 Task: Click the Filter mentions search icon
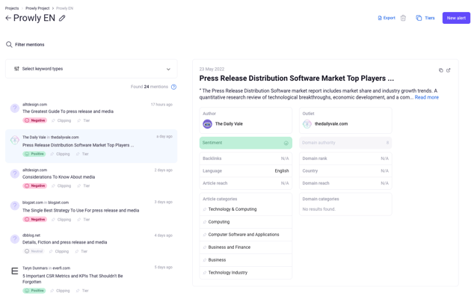click(9, 44)
